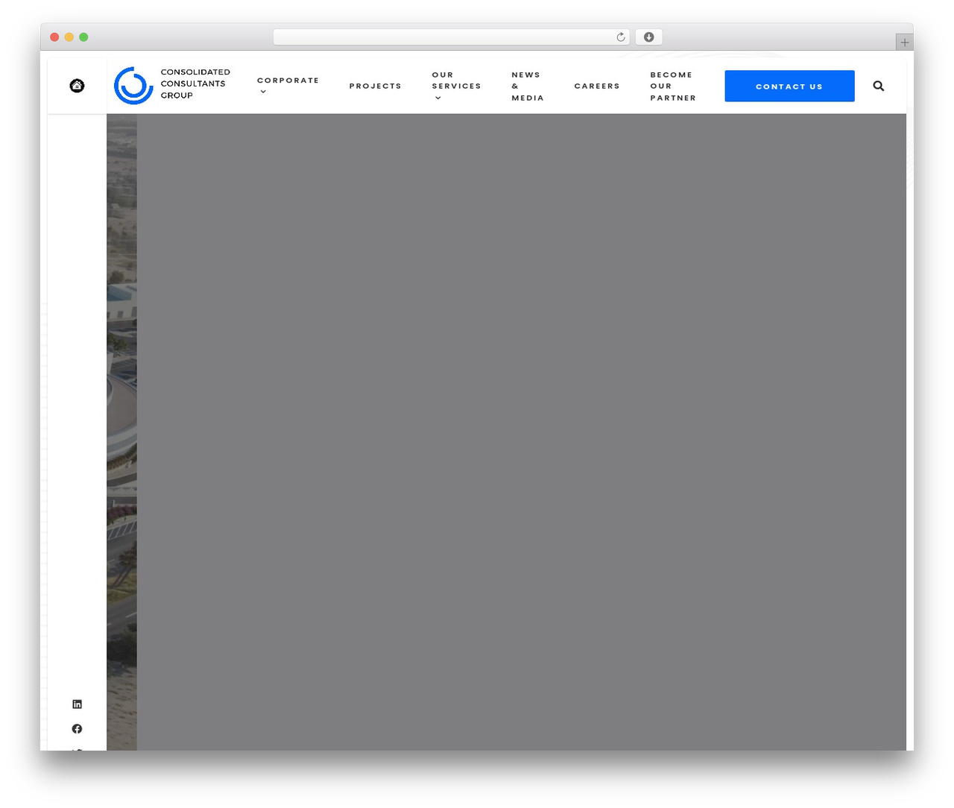Image resolution: width=954 pixels, height=808 pixels.
Task: Open the Facebook icon in sidebar
Action: tap(77, 729)
